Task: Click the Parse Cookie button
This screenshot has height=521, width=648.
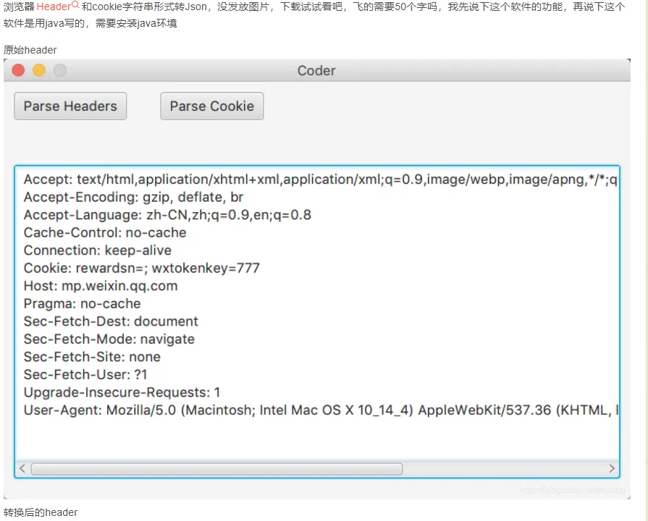Action: pyautogui.click(x=211, y=106)
